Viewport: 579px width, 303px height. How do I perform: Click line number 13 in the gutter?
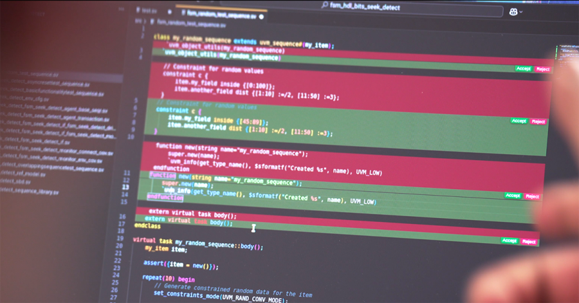click(x=125, y=187)
